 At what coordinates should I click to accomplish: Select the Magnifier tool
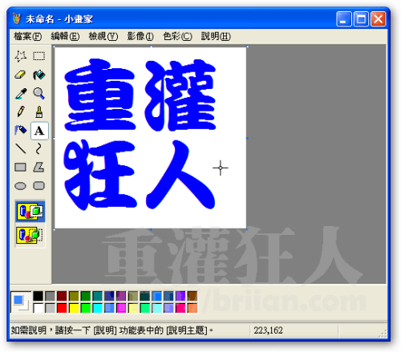(x=39, y=94)
